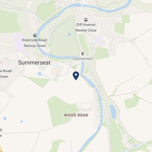This screenshot has width=152, height=152.
Task: Select the Summerseat railway station icon
Action: [83, 54]
